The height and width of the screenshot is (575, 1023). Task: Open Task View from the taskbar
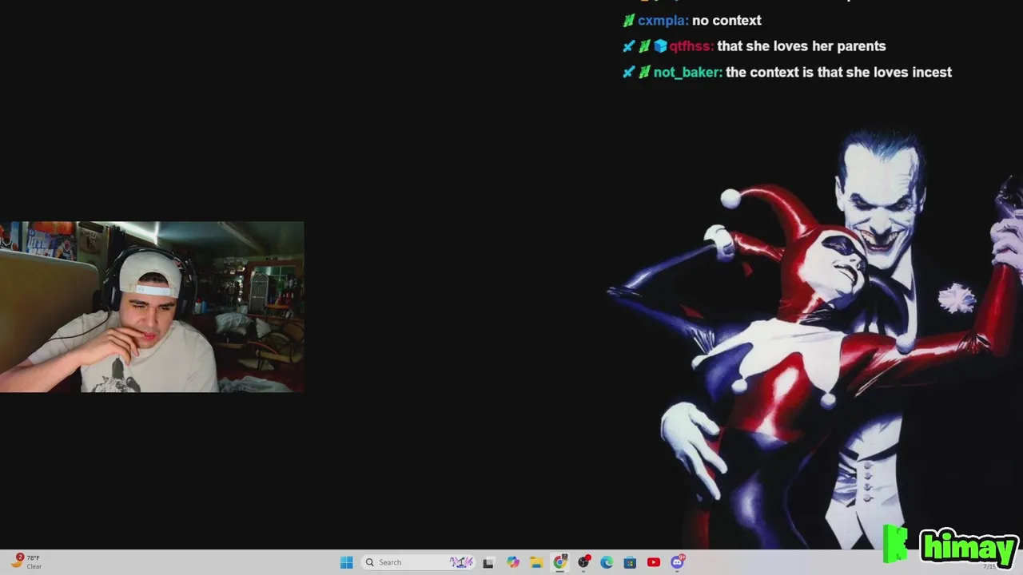click(x=488, y=562)
